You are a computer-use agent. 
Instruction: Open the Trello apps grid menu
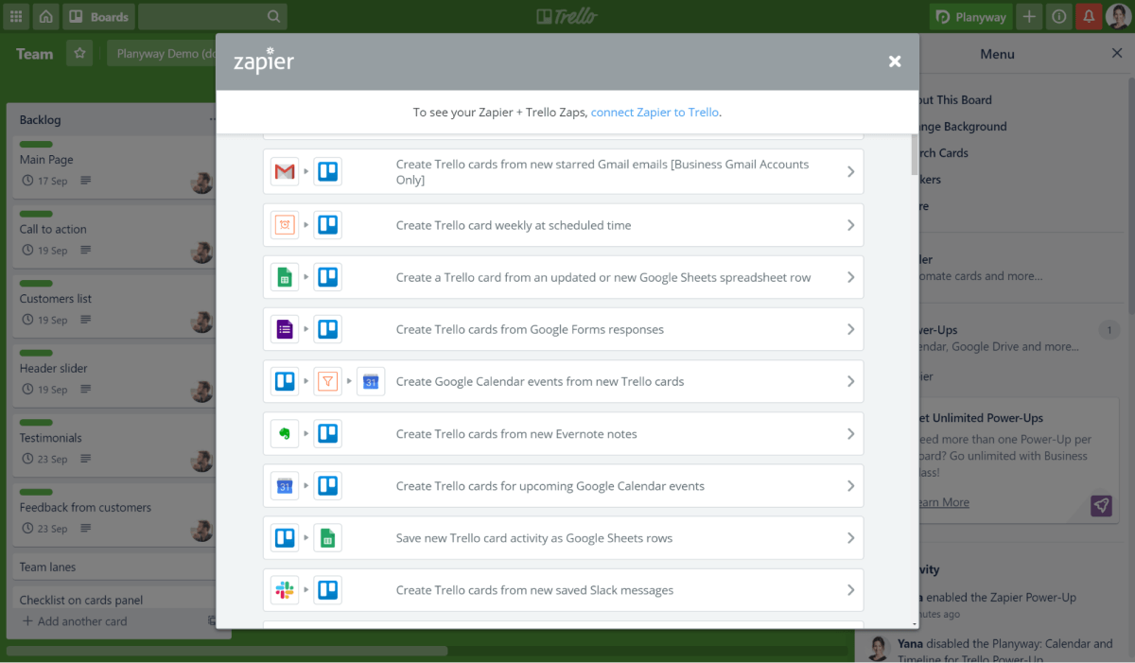point(15,16)
